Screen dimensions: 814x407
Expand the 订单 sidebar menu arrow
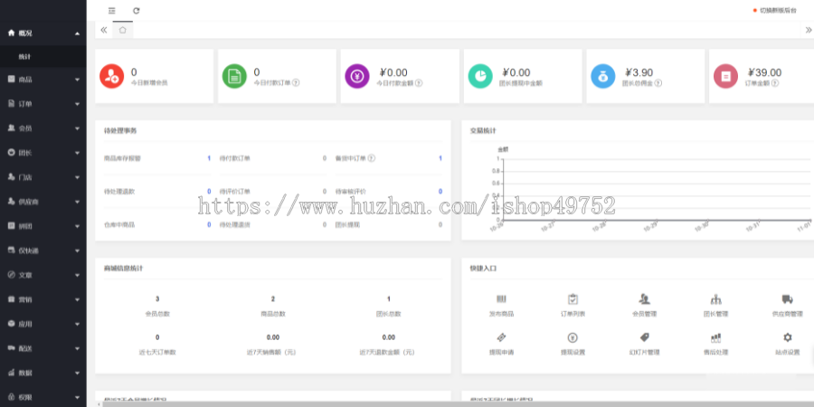[x=78, y=104]
